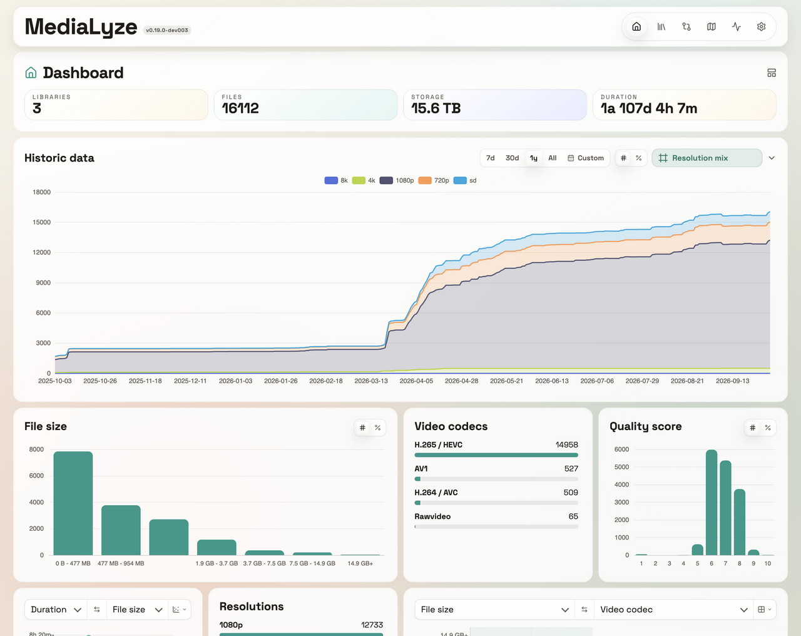Click the Files 16112 stat card
801x636 pixels.
[x=305, y=105]
